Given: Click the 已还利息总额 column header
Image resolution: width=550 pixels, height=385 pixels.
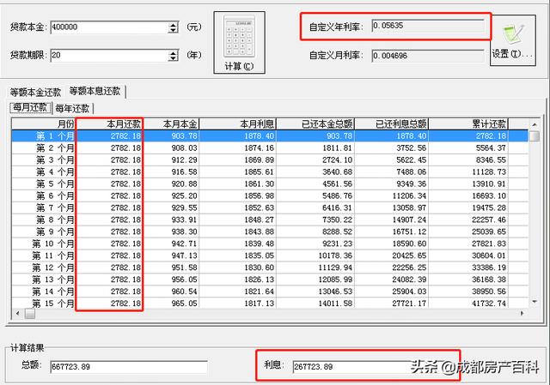Looking at the screenshot, I should tap(392, 123).
